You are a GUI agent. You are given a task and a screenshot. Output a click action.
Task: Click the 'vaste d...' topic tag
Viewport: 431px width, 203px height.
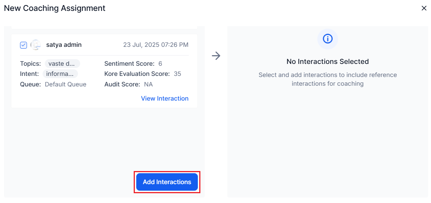(x=62, y=64)
